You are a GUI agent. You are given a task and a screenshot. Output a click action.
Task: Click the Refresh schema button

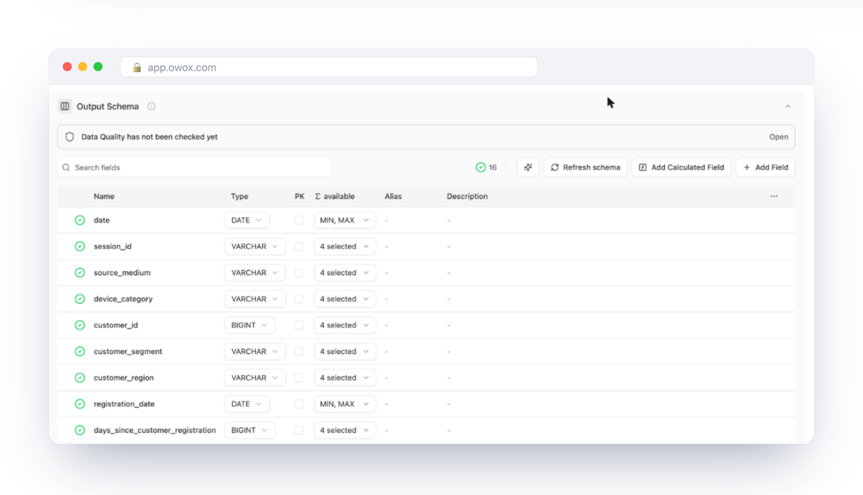tap(585, 168)
